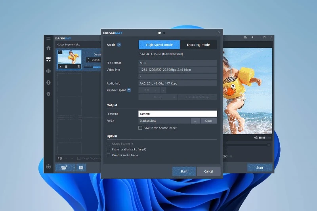Click the video preview image in main window

point(248,91)
